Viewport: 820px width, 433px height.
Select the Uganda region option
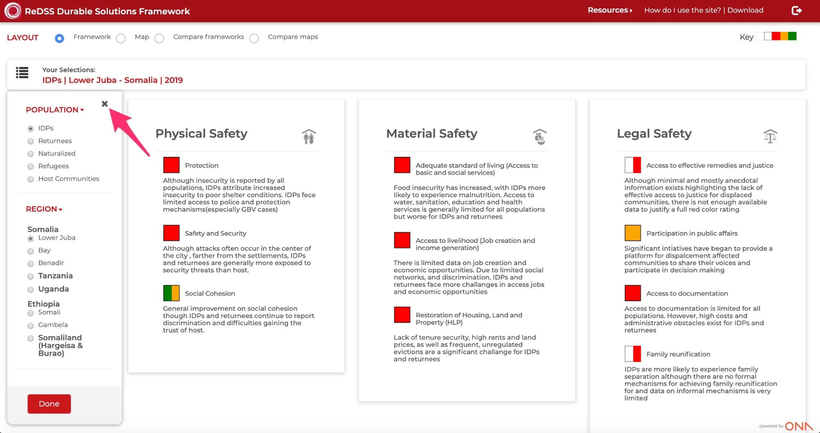(30, 290)
